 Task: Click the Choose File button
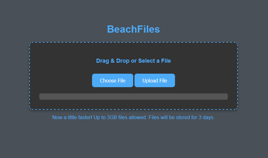pyautogui.click(x=112, y=81)
